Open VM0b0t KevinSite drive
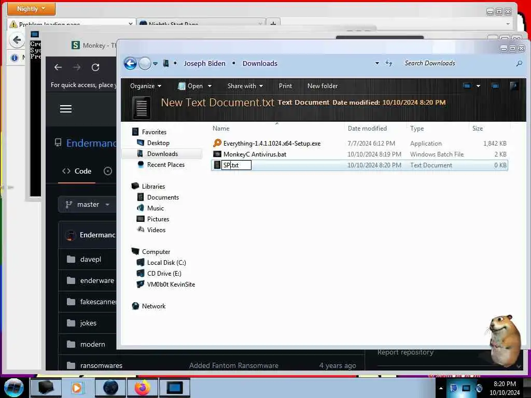The height and width of the screenshot is (398, 531). point(171,285)
